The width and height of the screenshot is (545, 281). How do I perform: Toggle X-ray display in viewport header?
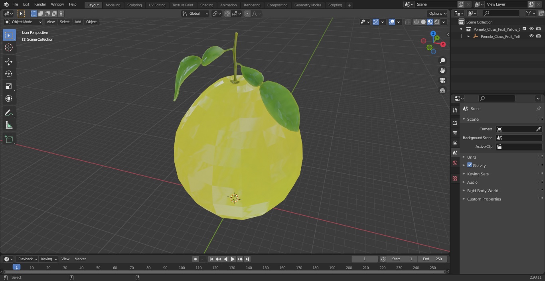407,22
